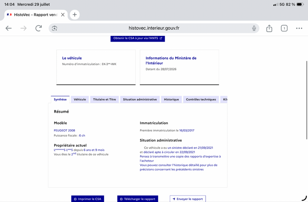Activate voice search microphone

(x=254, y=28)
